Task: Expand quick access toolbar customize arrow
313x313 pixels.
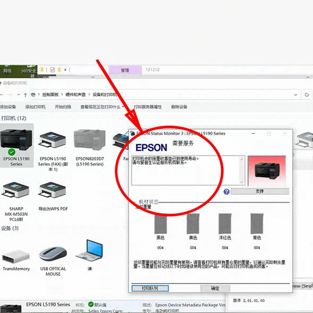Action: point(65,70)
